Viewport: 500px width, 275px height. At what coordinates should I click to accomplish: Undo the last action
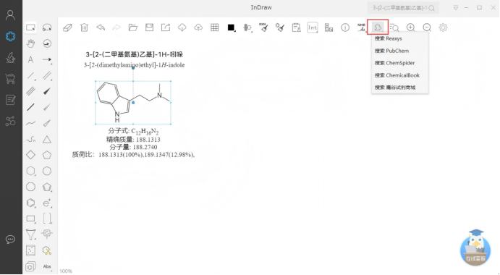pos(101,27)
